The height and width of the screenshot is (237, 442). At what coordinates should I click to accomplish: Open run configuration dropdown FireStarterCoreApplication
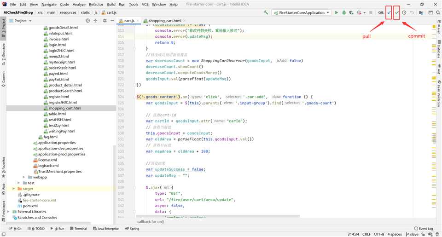click(x=301, y=12)
